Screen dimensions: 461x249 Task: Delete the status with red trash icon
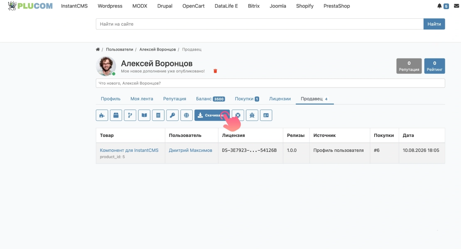click(215, 71)
